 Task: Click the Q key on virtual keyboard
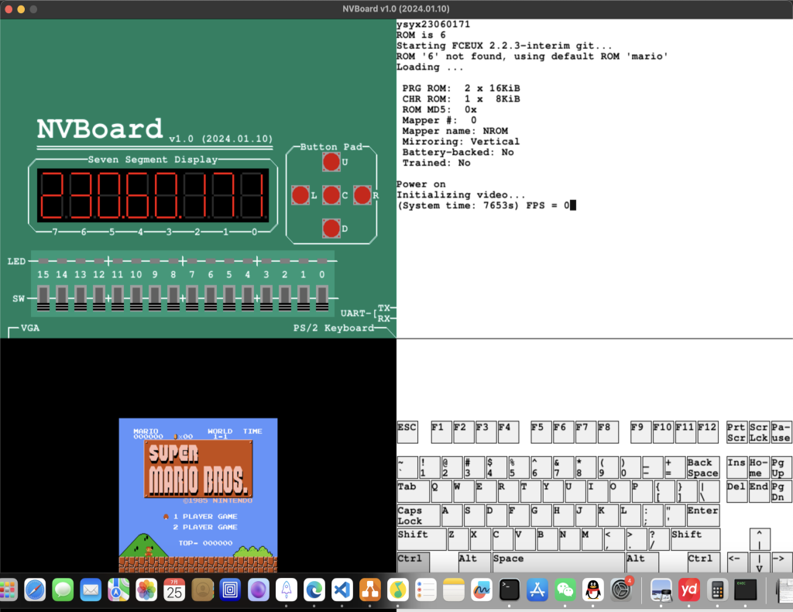click(x=441, y=492)
